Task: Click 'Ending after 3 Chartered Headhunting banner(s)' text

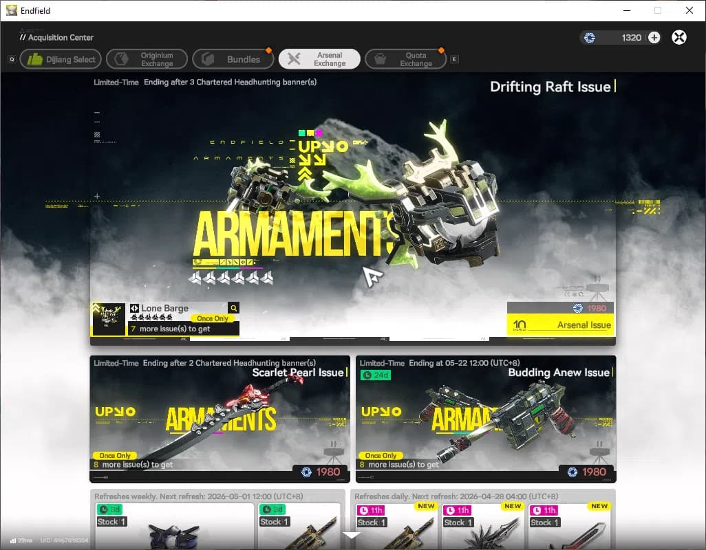Action: [230, 82]
